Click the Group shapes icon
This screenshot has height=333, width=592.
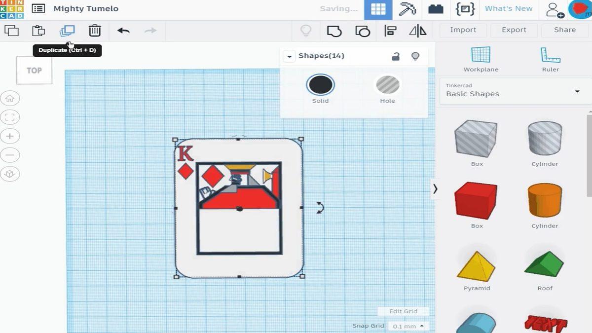pyautogui.click(x=335, y=31)
